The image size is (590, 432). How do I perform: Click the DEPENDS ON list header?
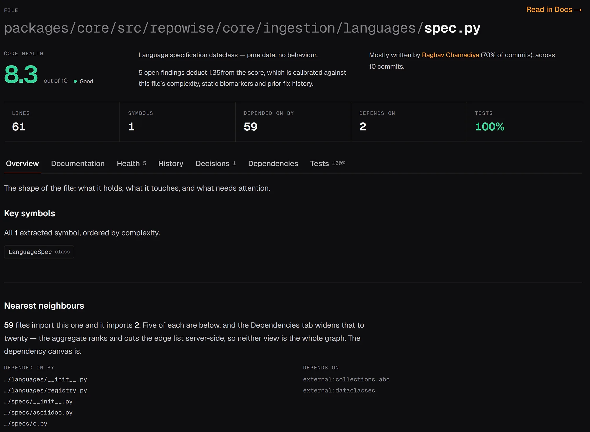click(x=321, y=368)
